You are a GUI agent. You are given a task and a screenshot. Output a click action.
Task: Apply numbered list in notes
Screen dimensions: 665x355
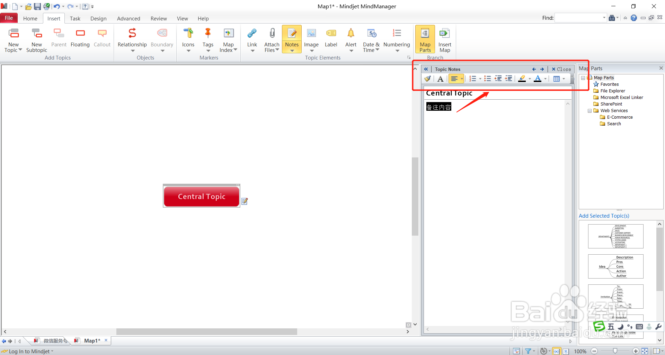pos(472,79)
